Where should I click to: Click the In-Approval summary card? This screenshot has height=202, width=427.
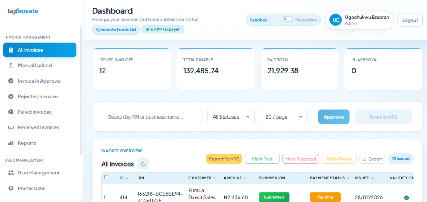384,69
